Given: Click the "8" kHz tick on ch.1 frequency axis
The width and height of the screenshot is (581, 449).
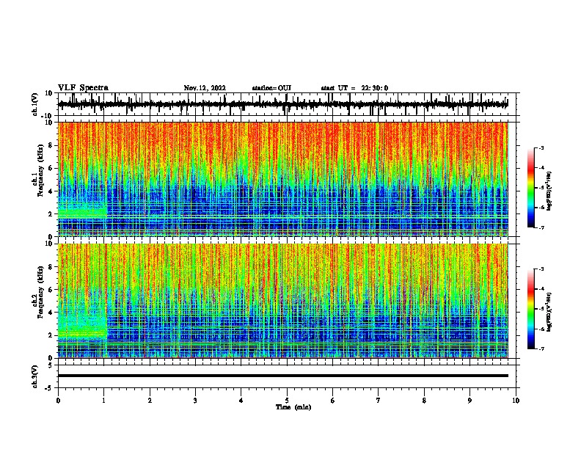Looking at the screenshot, I should [51, 145].
